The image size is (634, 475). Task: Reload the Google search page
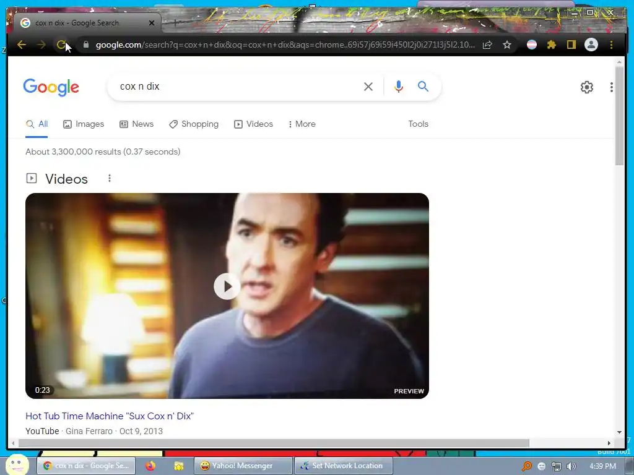click(61, 45)
